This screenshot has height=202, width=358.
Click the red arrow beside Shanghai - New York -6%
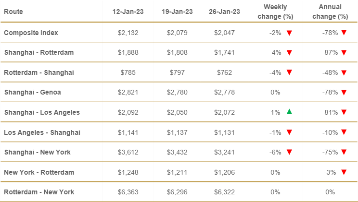point(289,152)
